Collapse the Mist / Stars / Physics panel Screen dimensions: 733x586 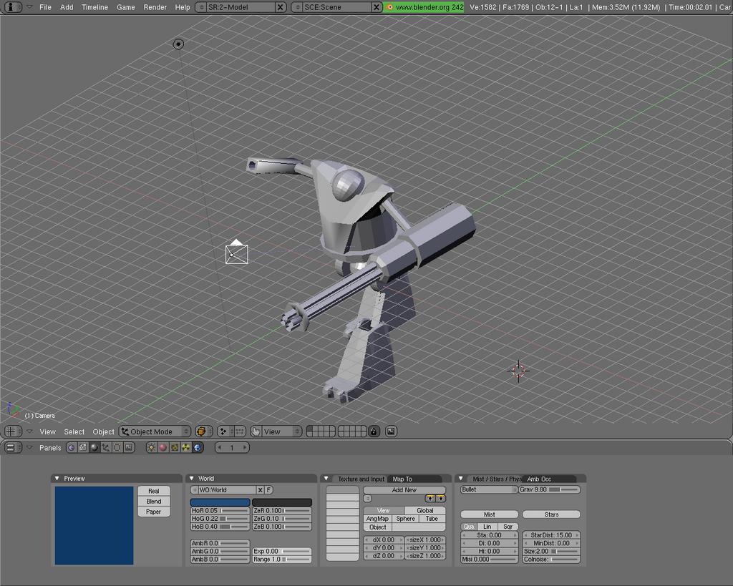[x=460, y=479]
